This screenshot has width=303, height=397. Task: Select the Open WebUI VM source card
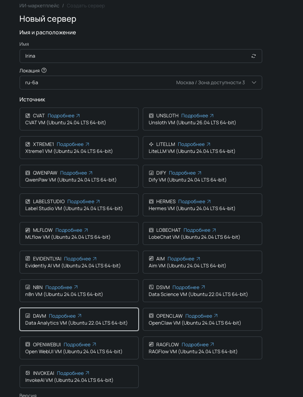79,348
